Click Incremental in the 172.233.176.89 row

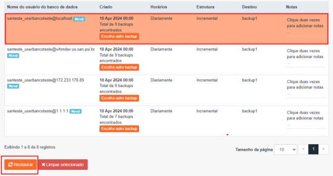pos(207,80)
